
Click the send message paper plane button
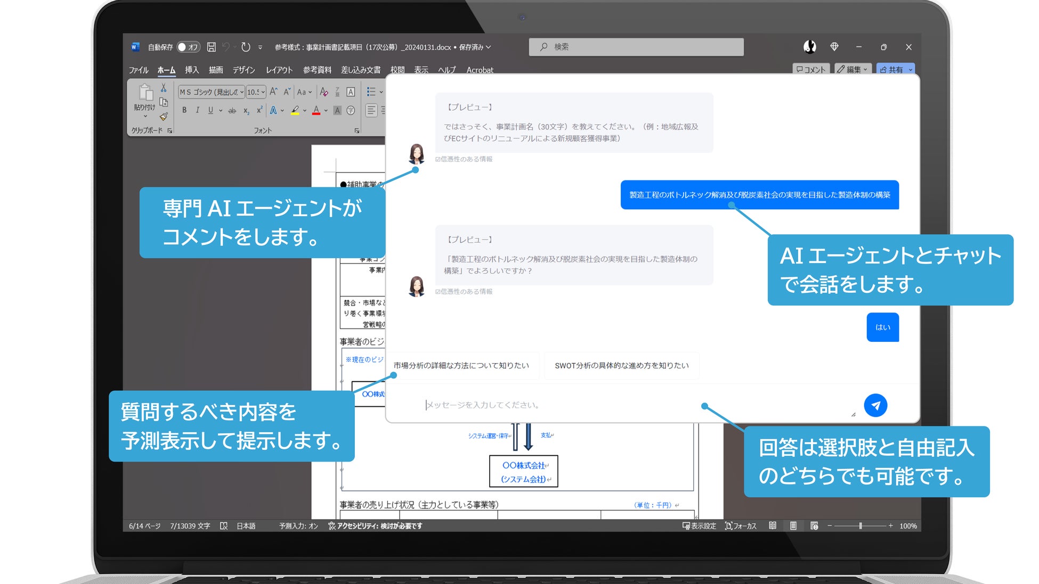875,405
